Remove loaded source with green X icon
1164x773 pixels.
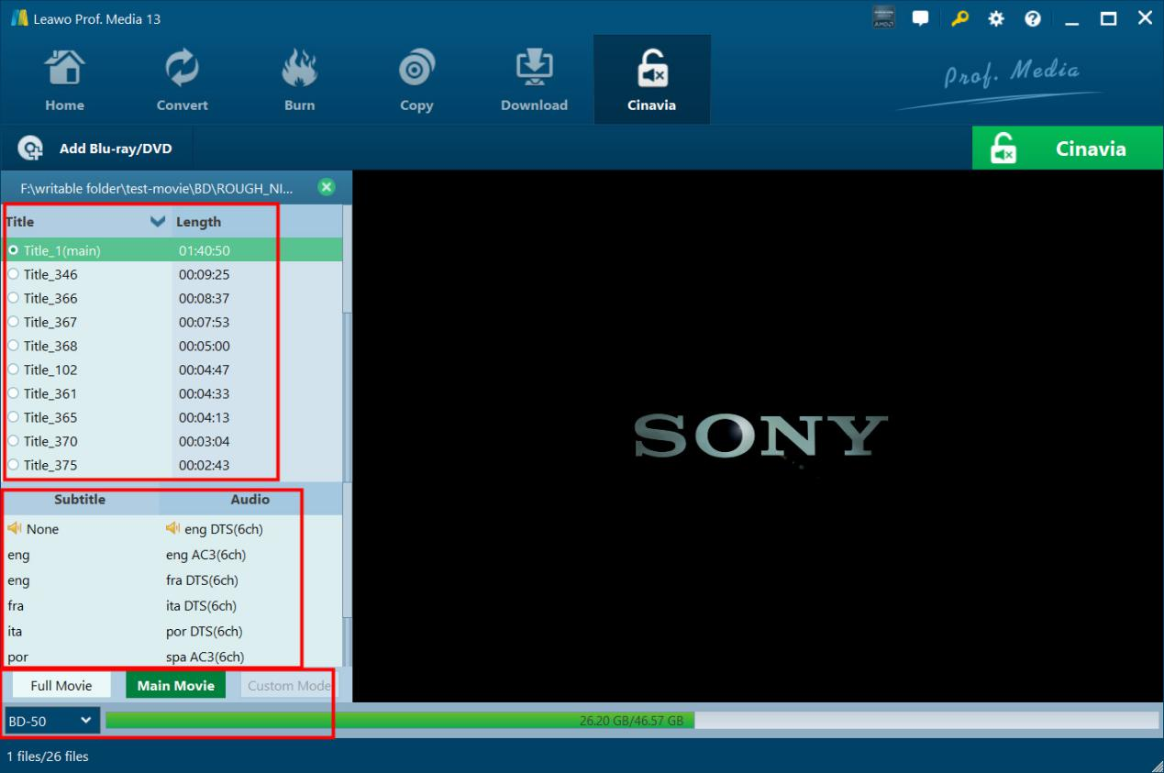[326, 187]
